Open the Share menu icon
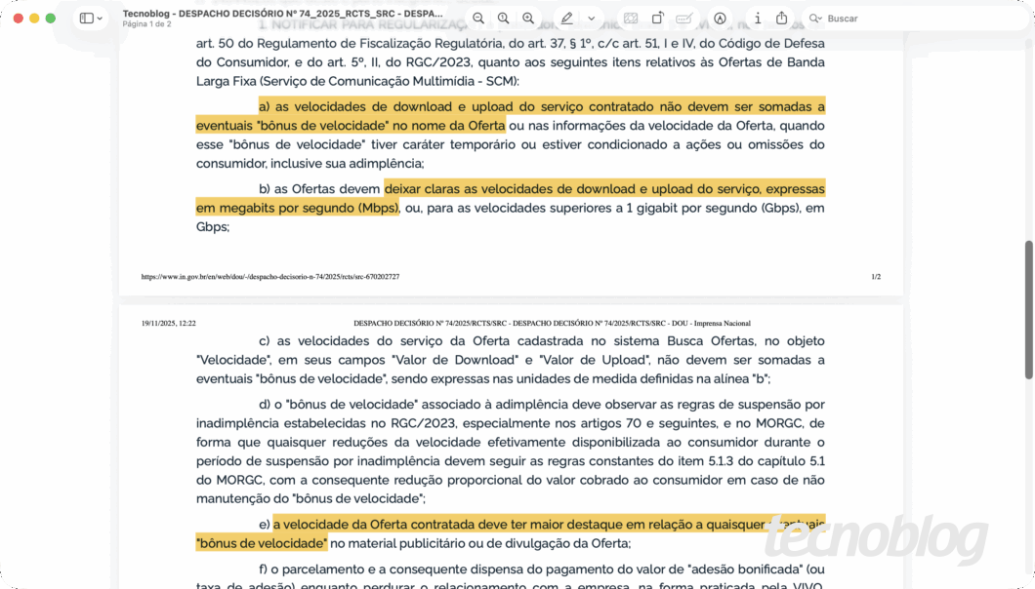1035x589 pixels. click(x=782, y=18)
